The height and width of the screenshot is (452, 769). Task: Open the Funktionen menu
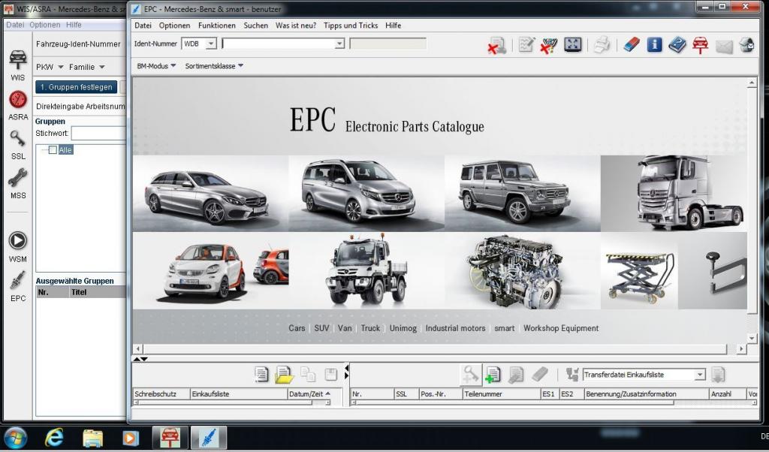coord(217,26)
